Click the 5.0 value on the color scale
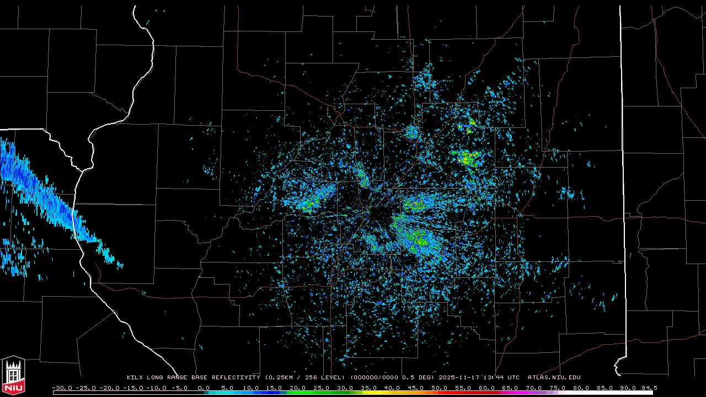This screenshot has width=706, height=397. pos(227,388)
